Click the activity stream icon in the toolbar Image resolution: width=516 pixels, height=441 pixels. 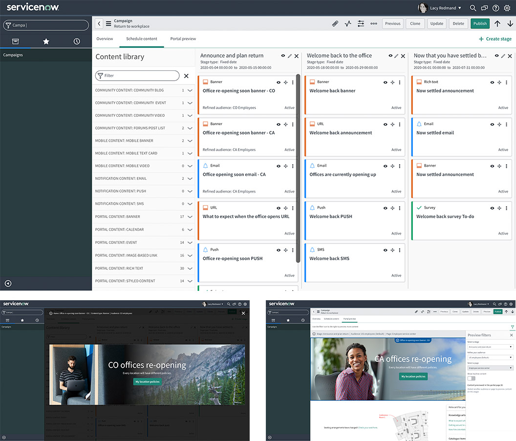point(348,23)
